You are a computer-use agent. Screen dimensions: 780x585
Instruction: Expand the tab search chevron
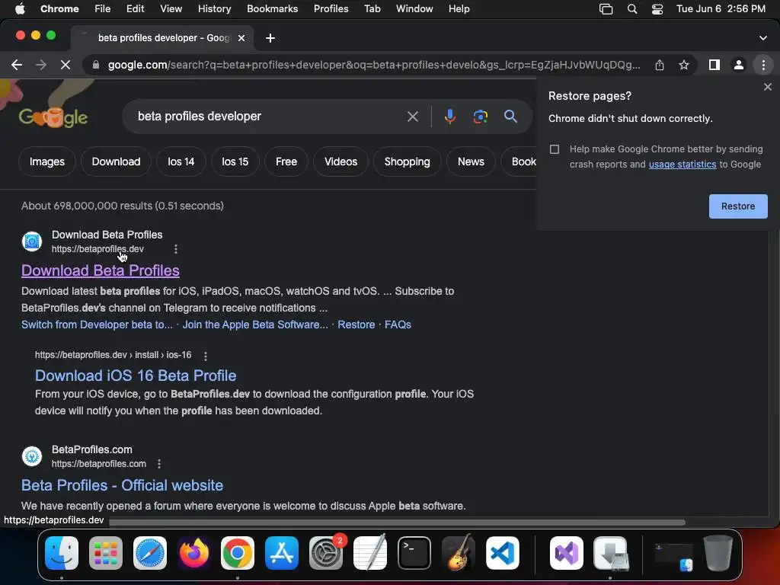(x=763, y=38)
